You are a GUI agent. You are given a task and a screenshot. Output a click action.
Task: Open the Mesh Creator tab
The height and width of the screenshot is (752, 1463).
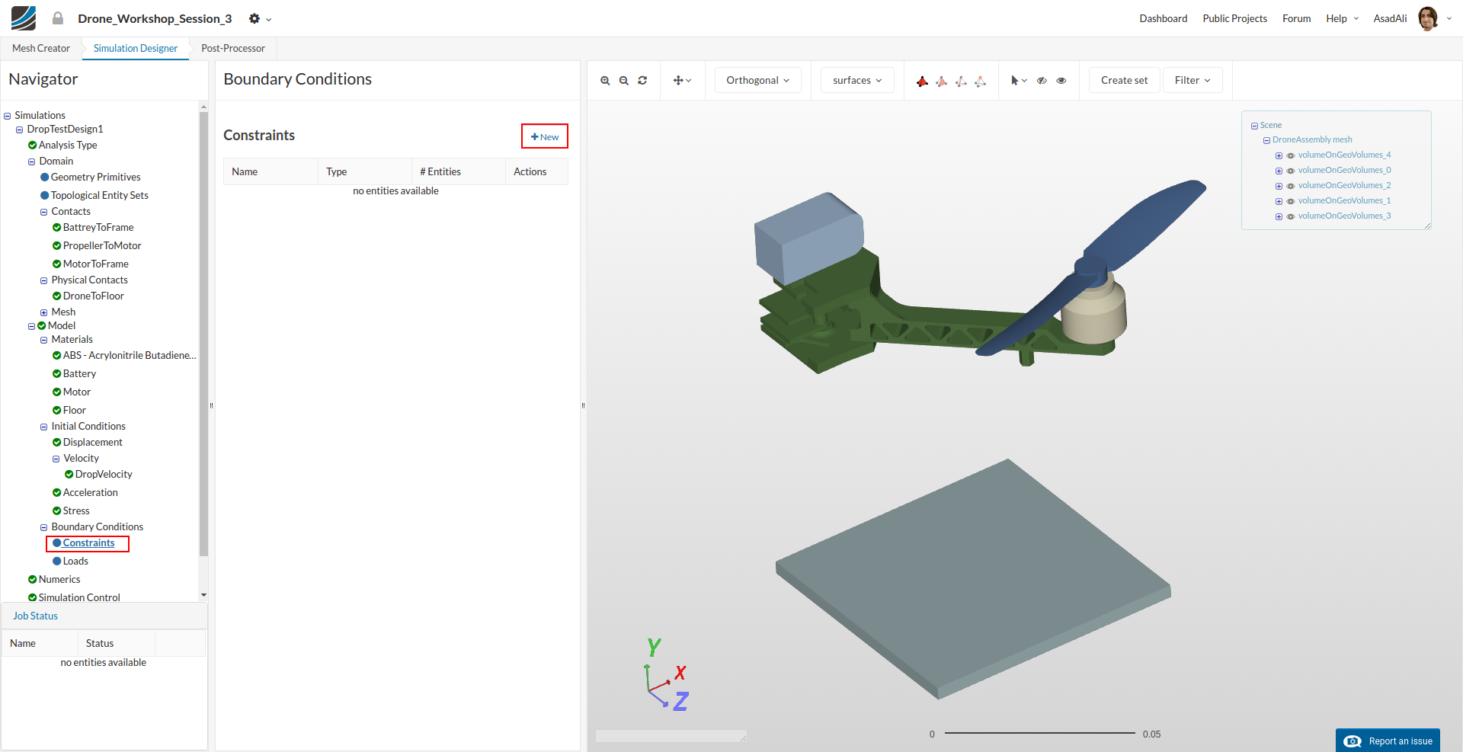tap(41, 48)
